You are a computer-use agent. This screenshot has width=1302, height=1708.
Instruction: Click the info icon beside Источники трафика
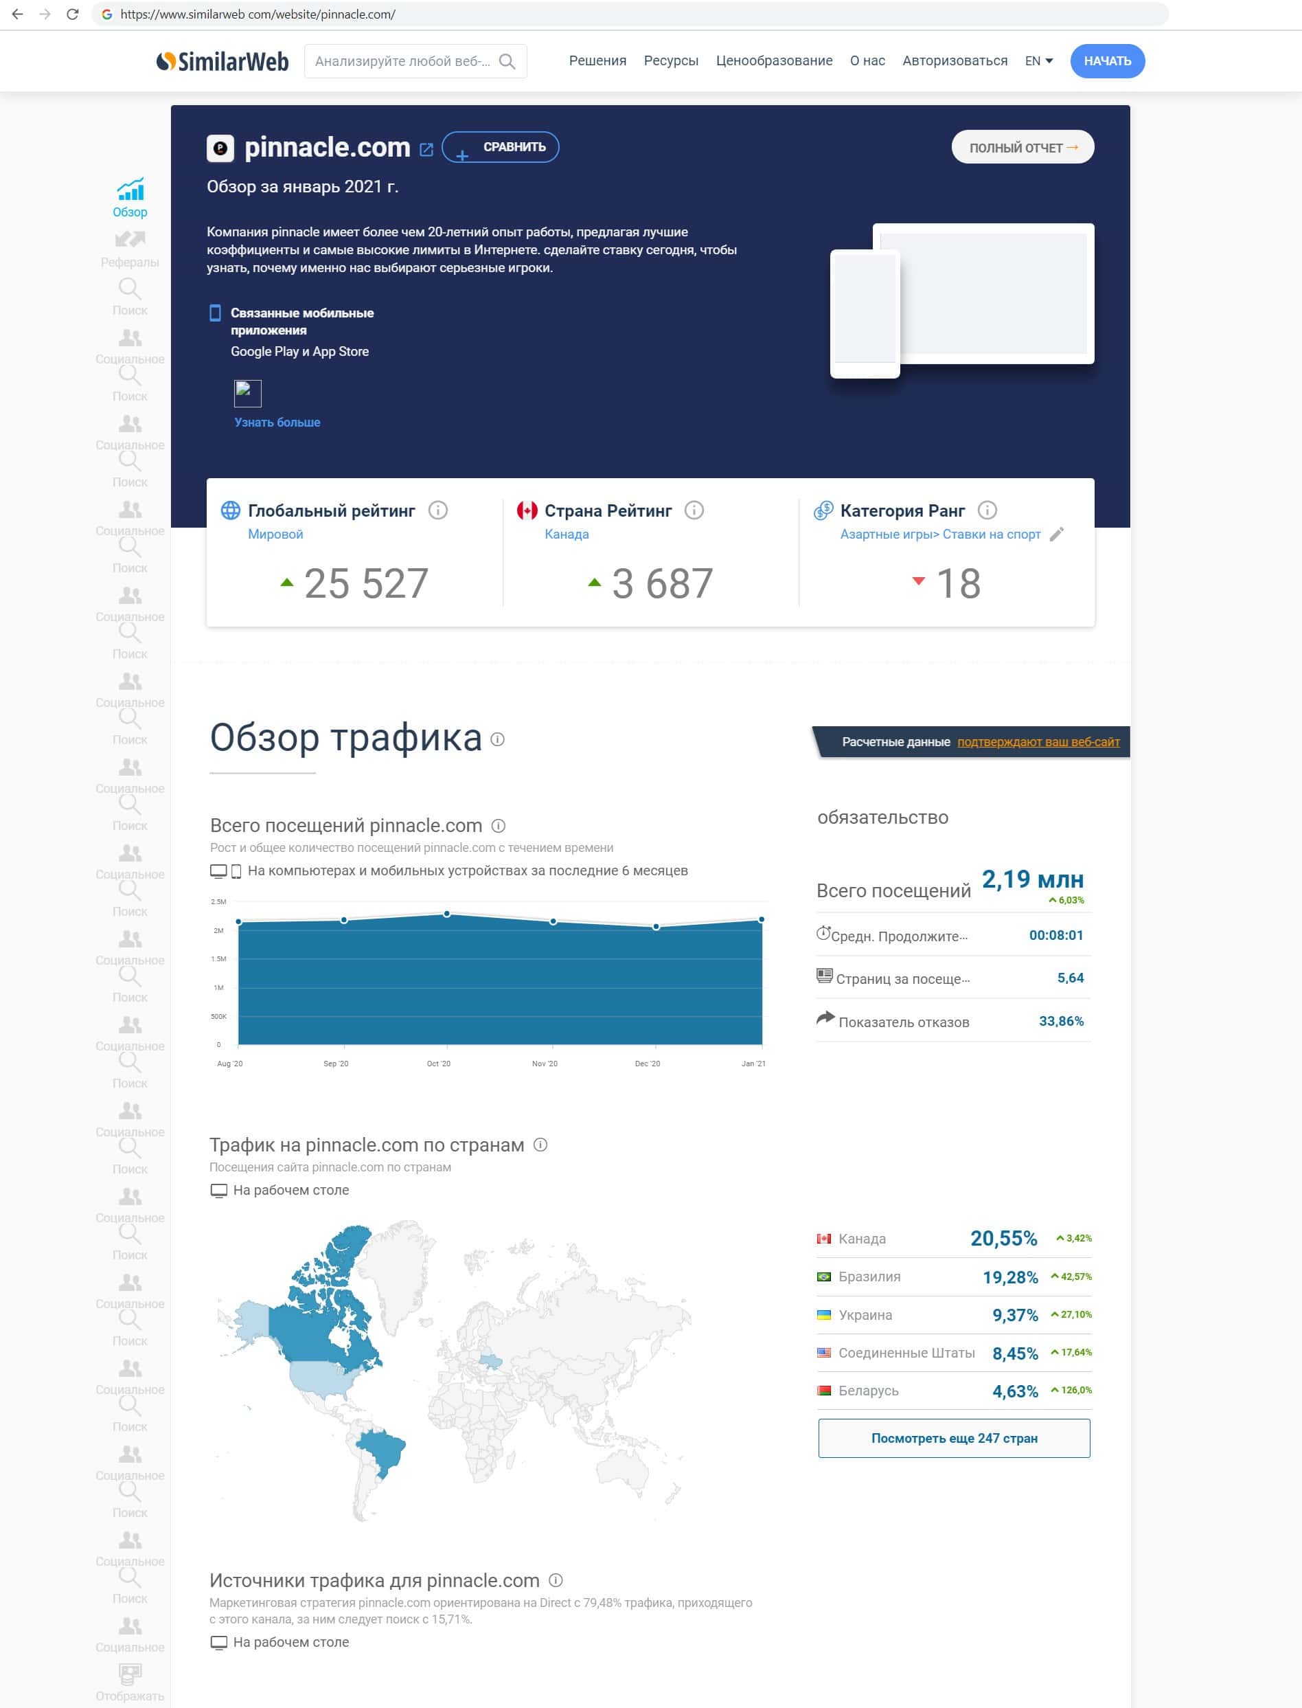556,1580
